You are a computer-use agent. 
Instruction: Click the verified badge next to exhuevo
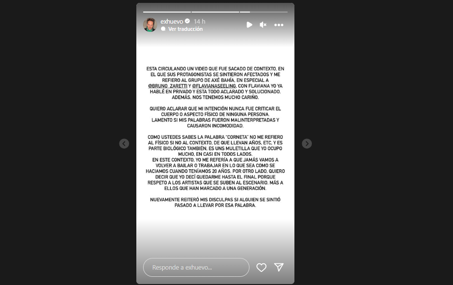click(x=187, y=21)
